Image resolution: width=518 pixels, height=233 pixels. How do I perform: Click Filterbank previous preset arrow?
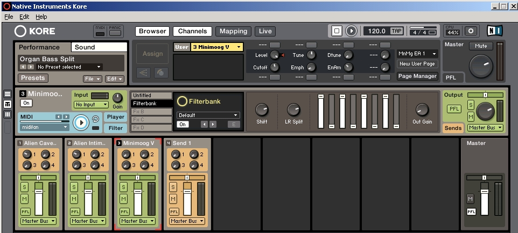pyautogui.click(x=205, y=124)
